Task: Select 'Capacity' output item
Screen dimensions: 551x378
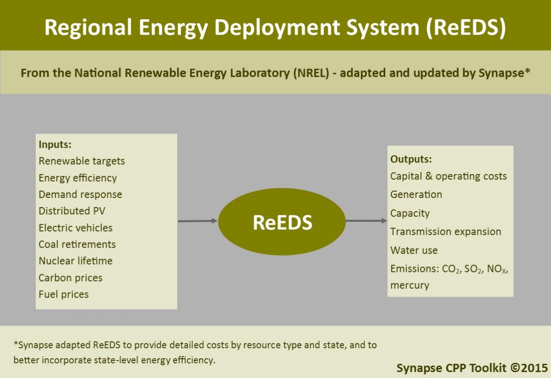Action: [410, 214]
